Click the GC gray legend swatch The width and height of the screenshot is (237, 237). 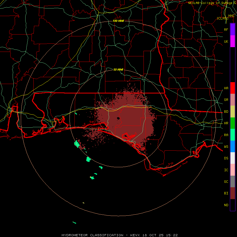click(233, 181)
